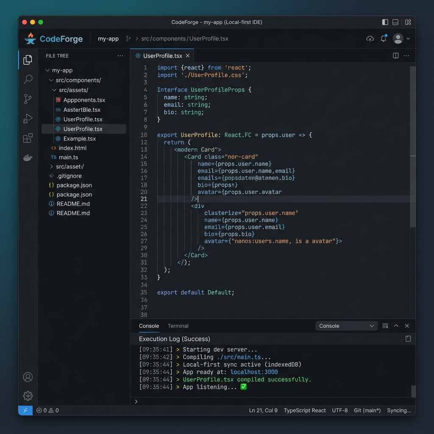Click the remote connection icon in status bar
434x434 pixels.
coord(25,410)
